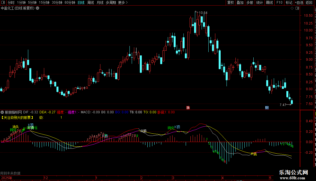Click the window layout icon on chart header
316x181 pixels.
(x=297, y=8)
